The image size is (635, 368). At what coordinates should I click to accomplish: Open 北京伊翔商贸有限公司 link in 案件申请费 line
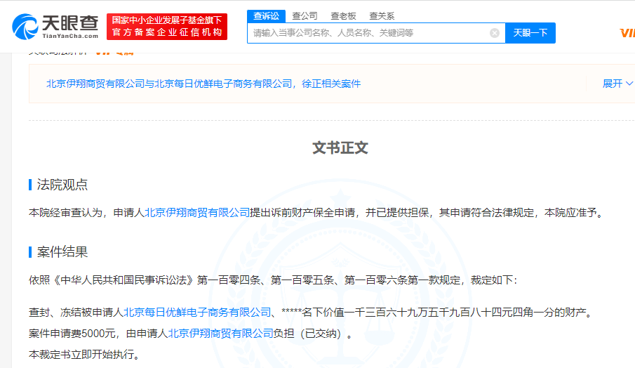[x=221, y=333]
